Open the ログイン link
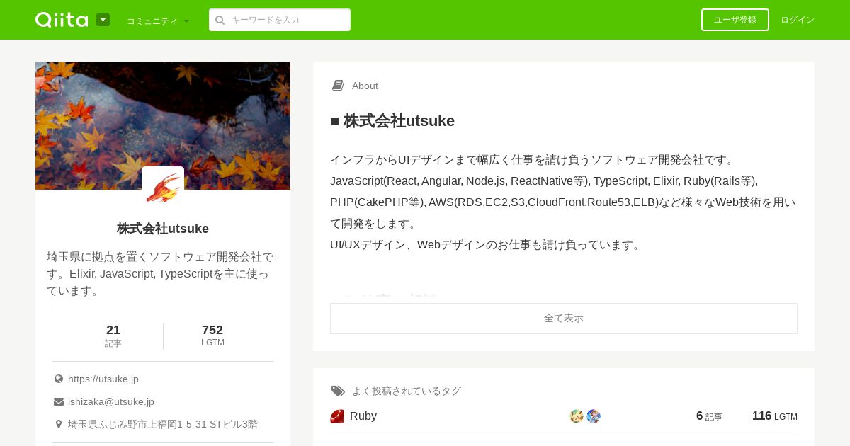The height and width of the screenshot is (446, 850). point(798,20)
